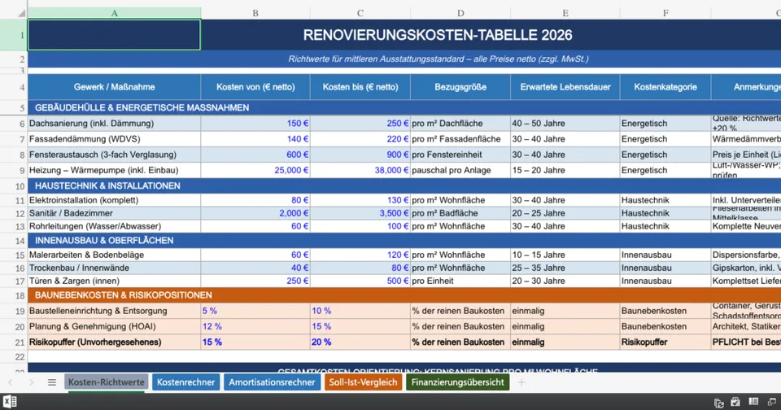Select the Malerarbeiten & Bodenbeläge cell
Image resolution: width=781 pixels, height=410 pixels.
pyautogui.click(x=114, y=255)
